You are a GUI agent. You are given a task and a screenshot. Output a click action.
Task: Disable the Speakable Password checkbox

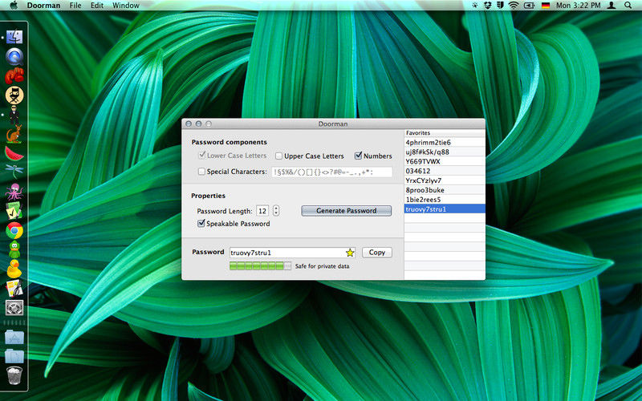pyautogui.click(x=201, y=224)
